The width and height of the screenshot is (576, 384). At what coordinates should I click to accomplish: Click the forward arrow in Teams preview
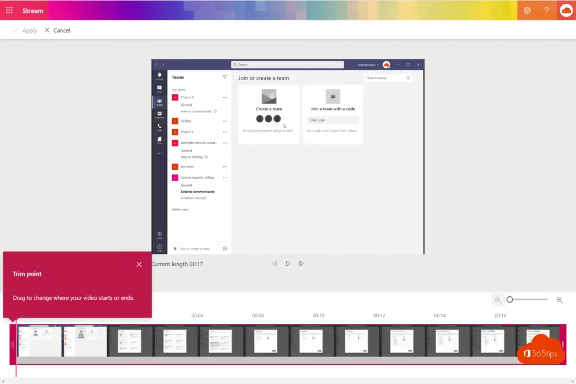pos(163,65)
